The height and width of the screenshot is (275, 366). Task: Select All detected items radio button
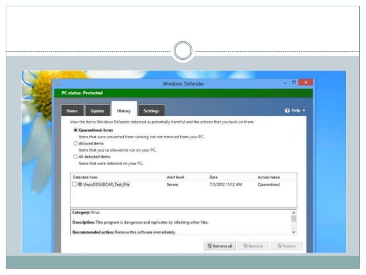[75, 157]
